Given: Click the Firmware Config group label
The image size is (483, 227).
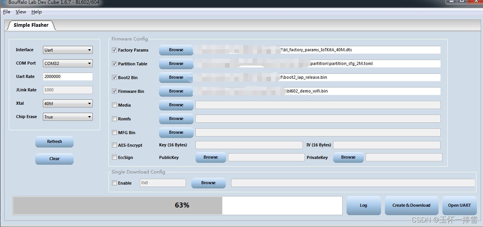Looking at the screenshot, I should point(130,39).
